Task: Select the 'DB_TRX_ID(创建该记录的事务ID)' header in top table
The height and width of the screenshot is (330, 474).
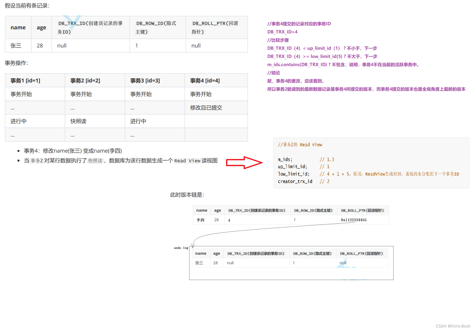Action: pos(90,28)
